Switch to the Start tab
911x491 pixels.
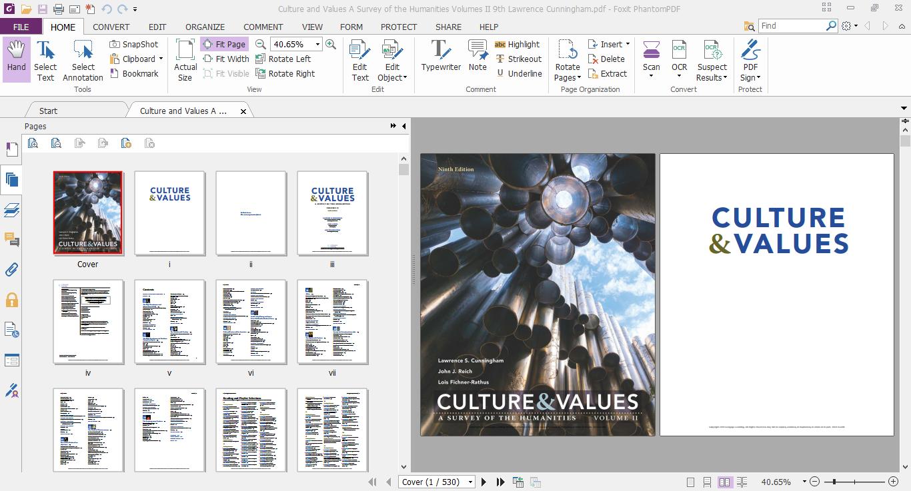pos(48,111)
